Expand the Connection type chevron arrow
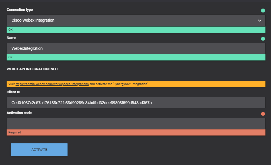 click(x=259, y=20)
